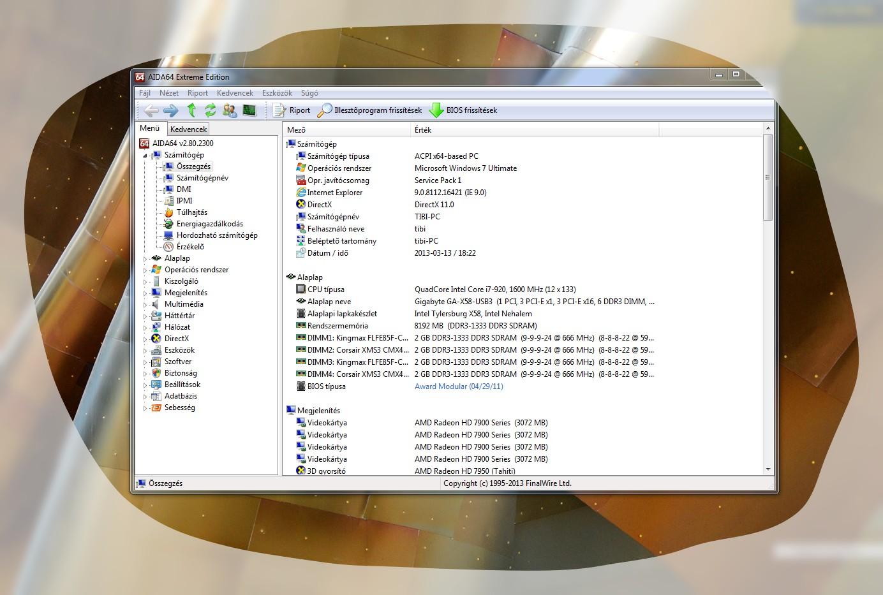Expand the Beállítások tree node
The image size is (883, 595).
[x=145, y=385]
